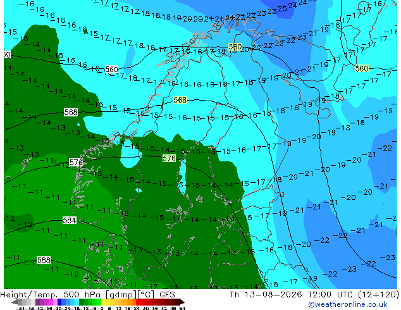
Task: Click the right arrow end of color scale
Action: coord(182,302)
